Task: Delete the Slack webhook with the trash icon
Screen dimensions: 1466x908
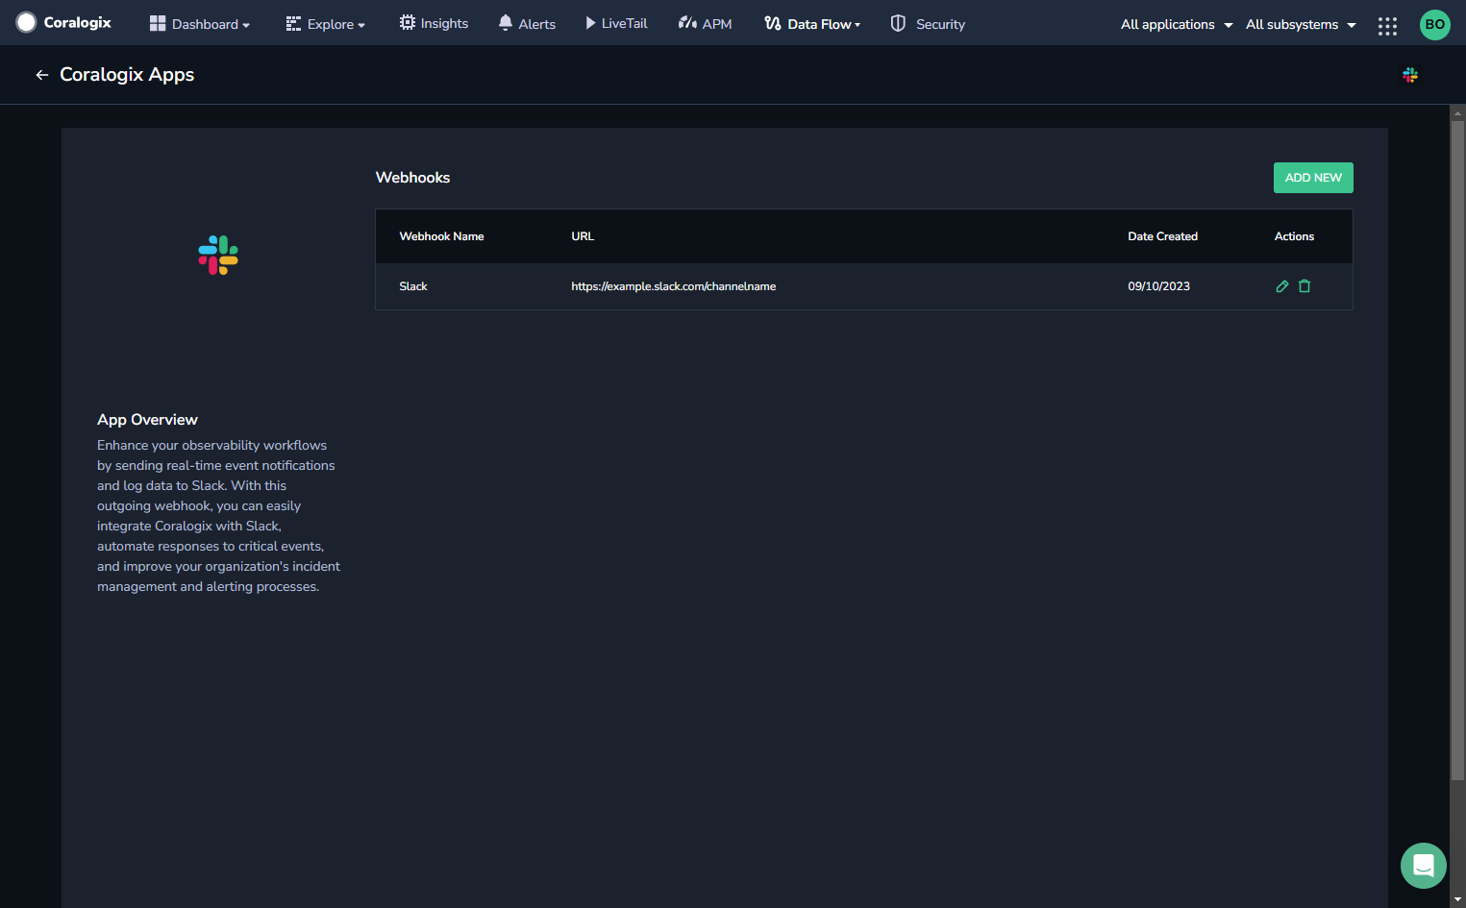Action: pos(1304,286)
